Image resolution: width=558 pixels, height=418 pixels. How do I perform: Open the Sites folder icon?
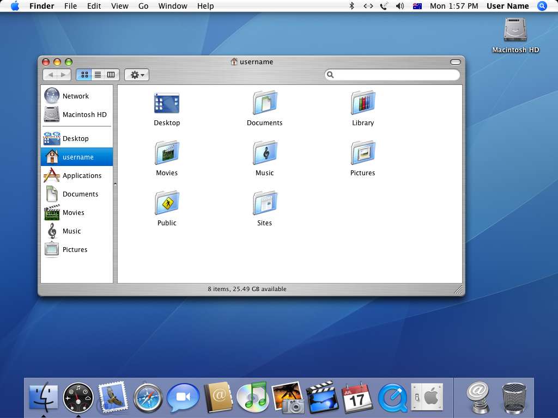pos(265,203)
